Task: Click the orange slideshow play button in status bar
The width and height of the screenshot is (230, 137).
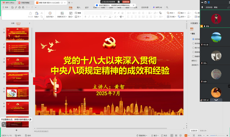Action: (186, 136)
